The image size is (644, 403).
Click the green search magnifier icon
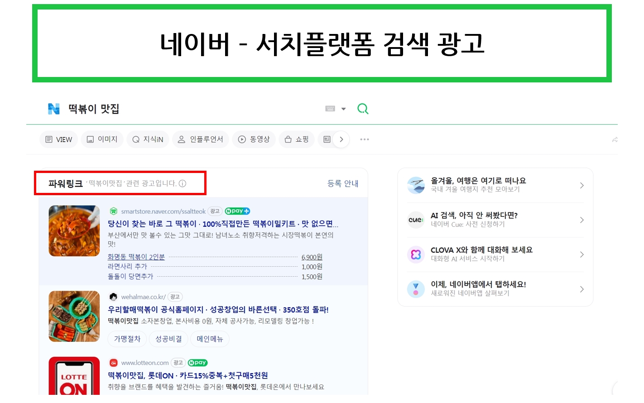(x=363, y=109)
